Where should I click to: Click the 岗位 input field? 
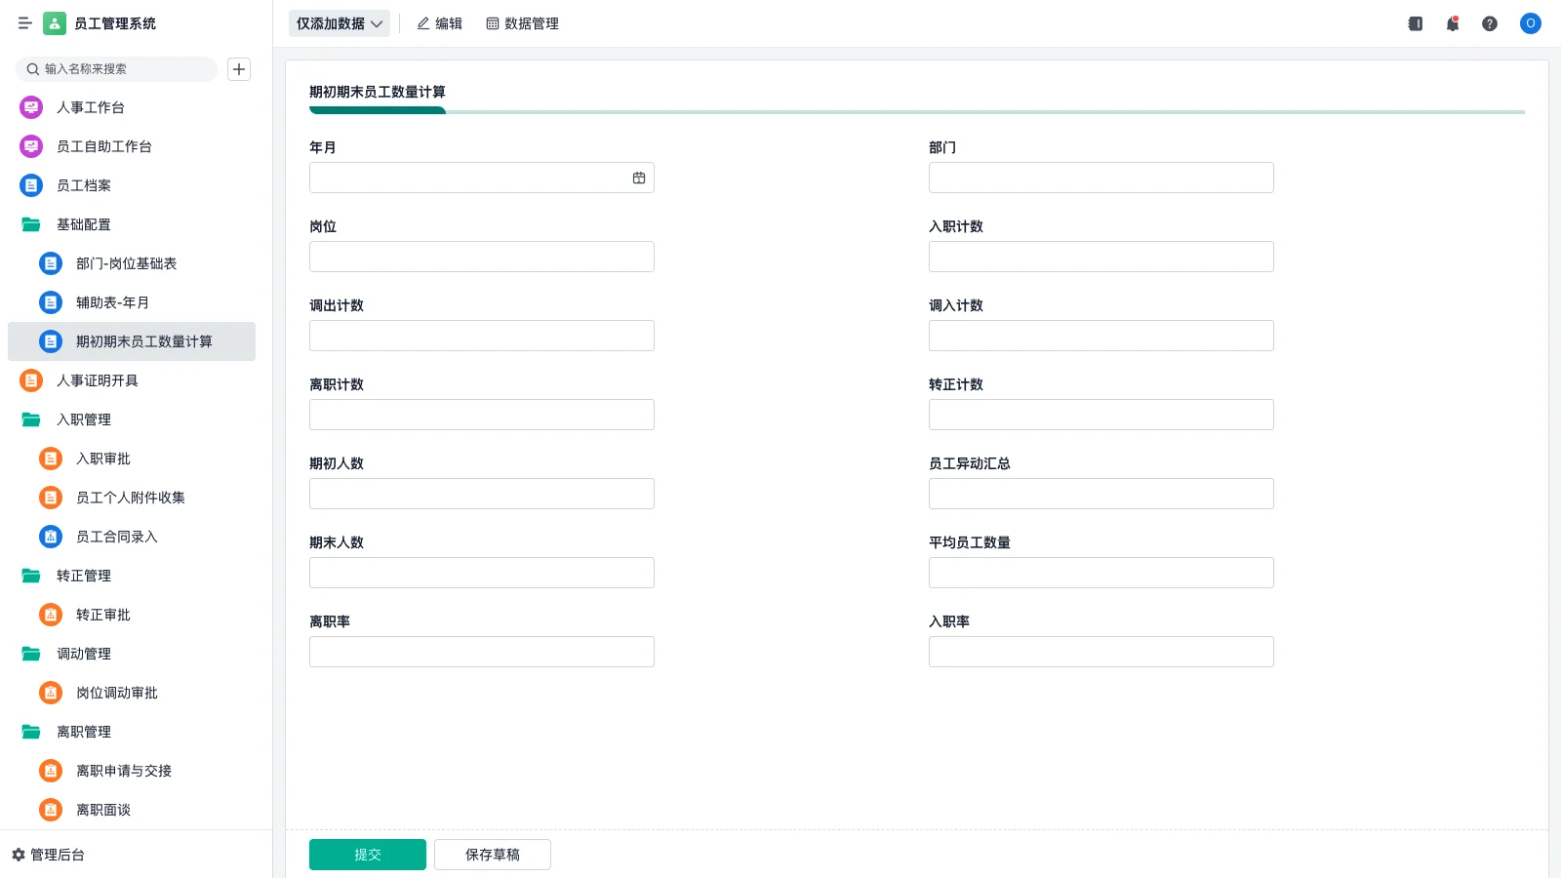coord(482,257)
